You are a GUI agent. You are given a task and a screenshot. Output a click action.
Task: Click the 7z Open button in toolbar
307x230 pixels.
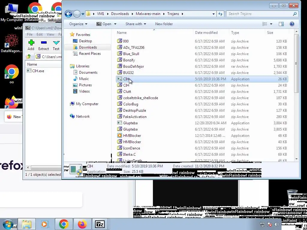coord(104,24)
